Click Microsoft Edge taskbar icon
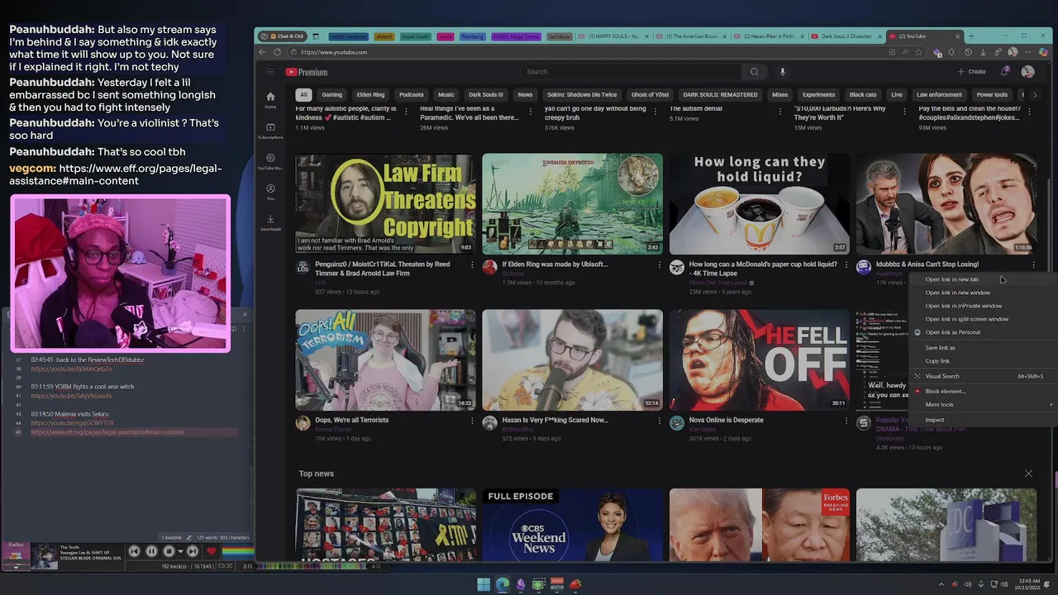The height and width of the screenshot is (595, 1058). [x=502, y=584]
